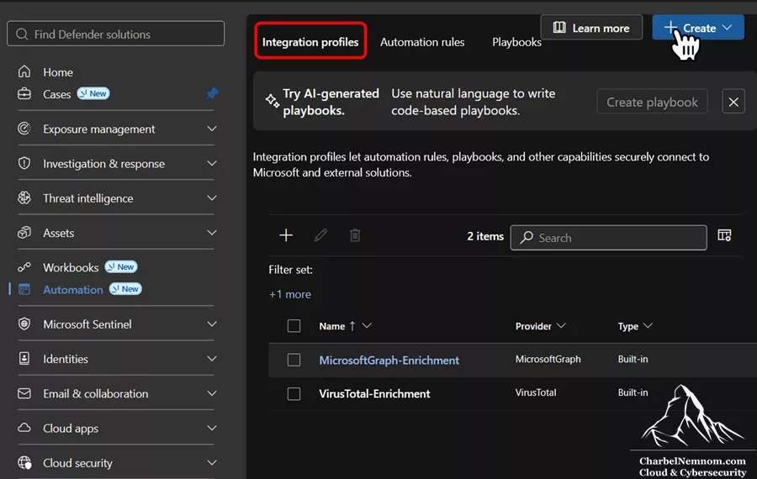Expand Microsoft Sentinel section
Screen dimensions: 757x479
point(211,324)
